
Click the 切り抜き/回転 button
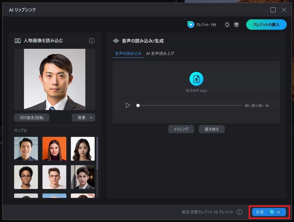point(32,118)
